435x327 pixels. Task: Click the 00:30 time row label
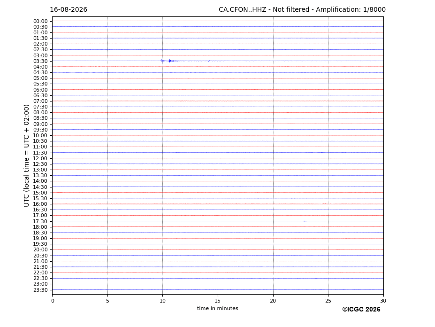[40, 27]
